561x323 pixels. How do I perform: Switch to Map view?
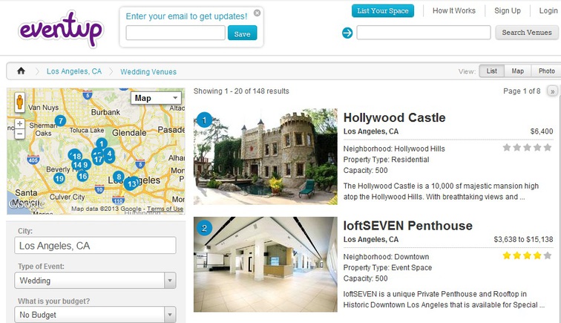(518, 71)
